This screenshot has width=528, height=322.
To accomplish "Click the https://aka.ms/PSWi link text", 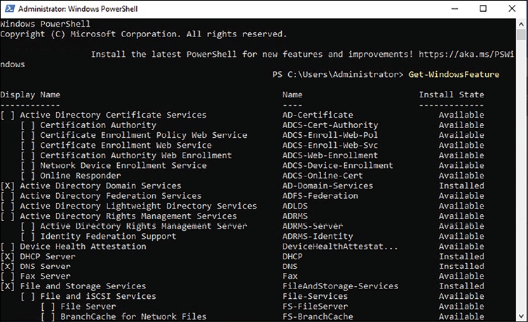I will (x=466, y=54).
